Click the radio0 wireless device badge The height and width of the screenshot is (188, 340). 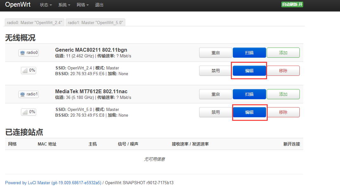pos(29,53)
